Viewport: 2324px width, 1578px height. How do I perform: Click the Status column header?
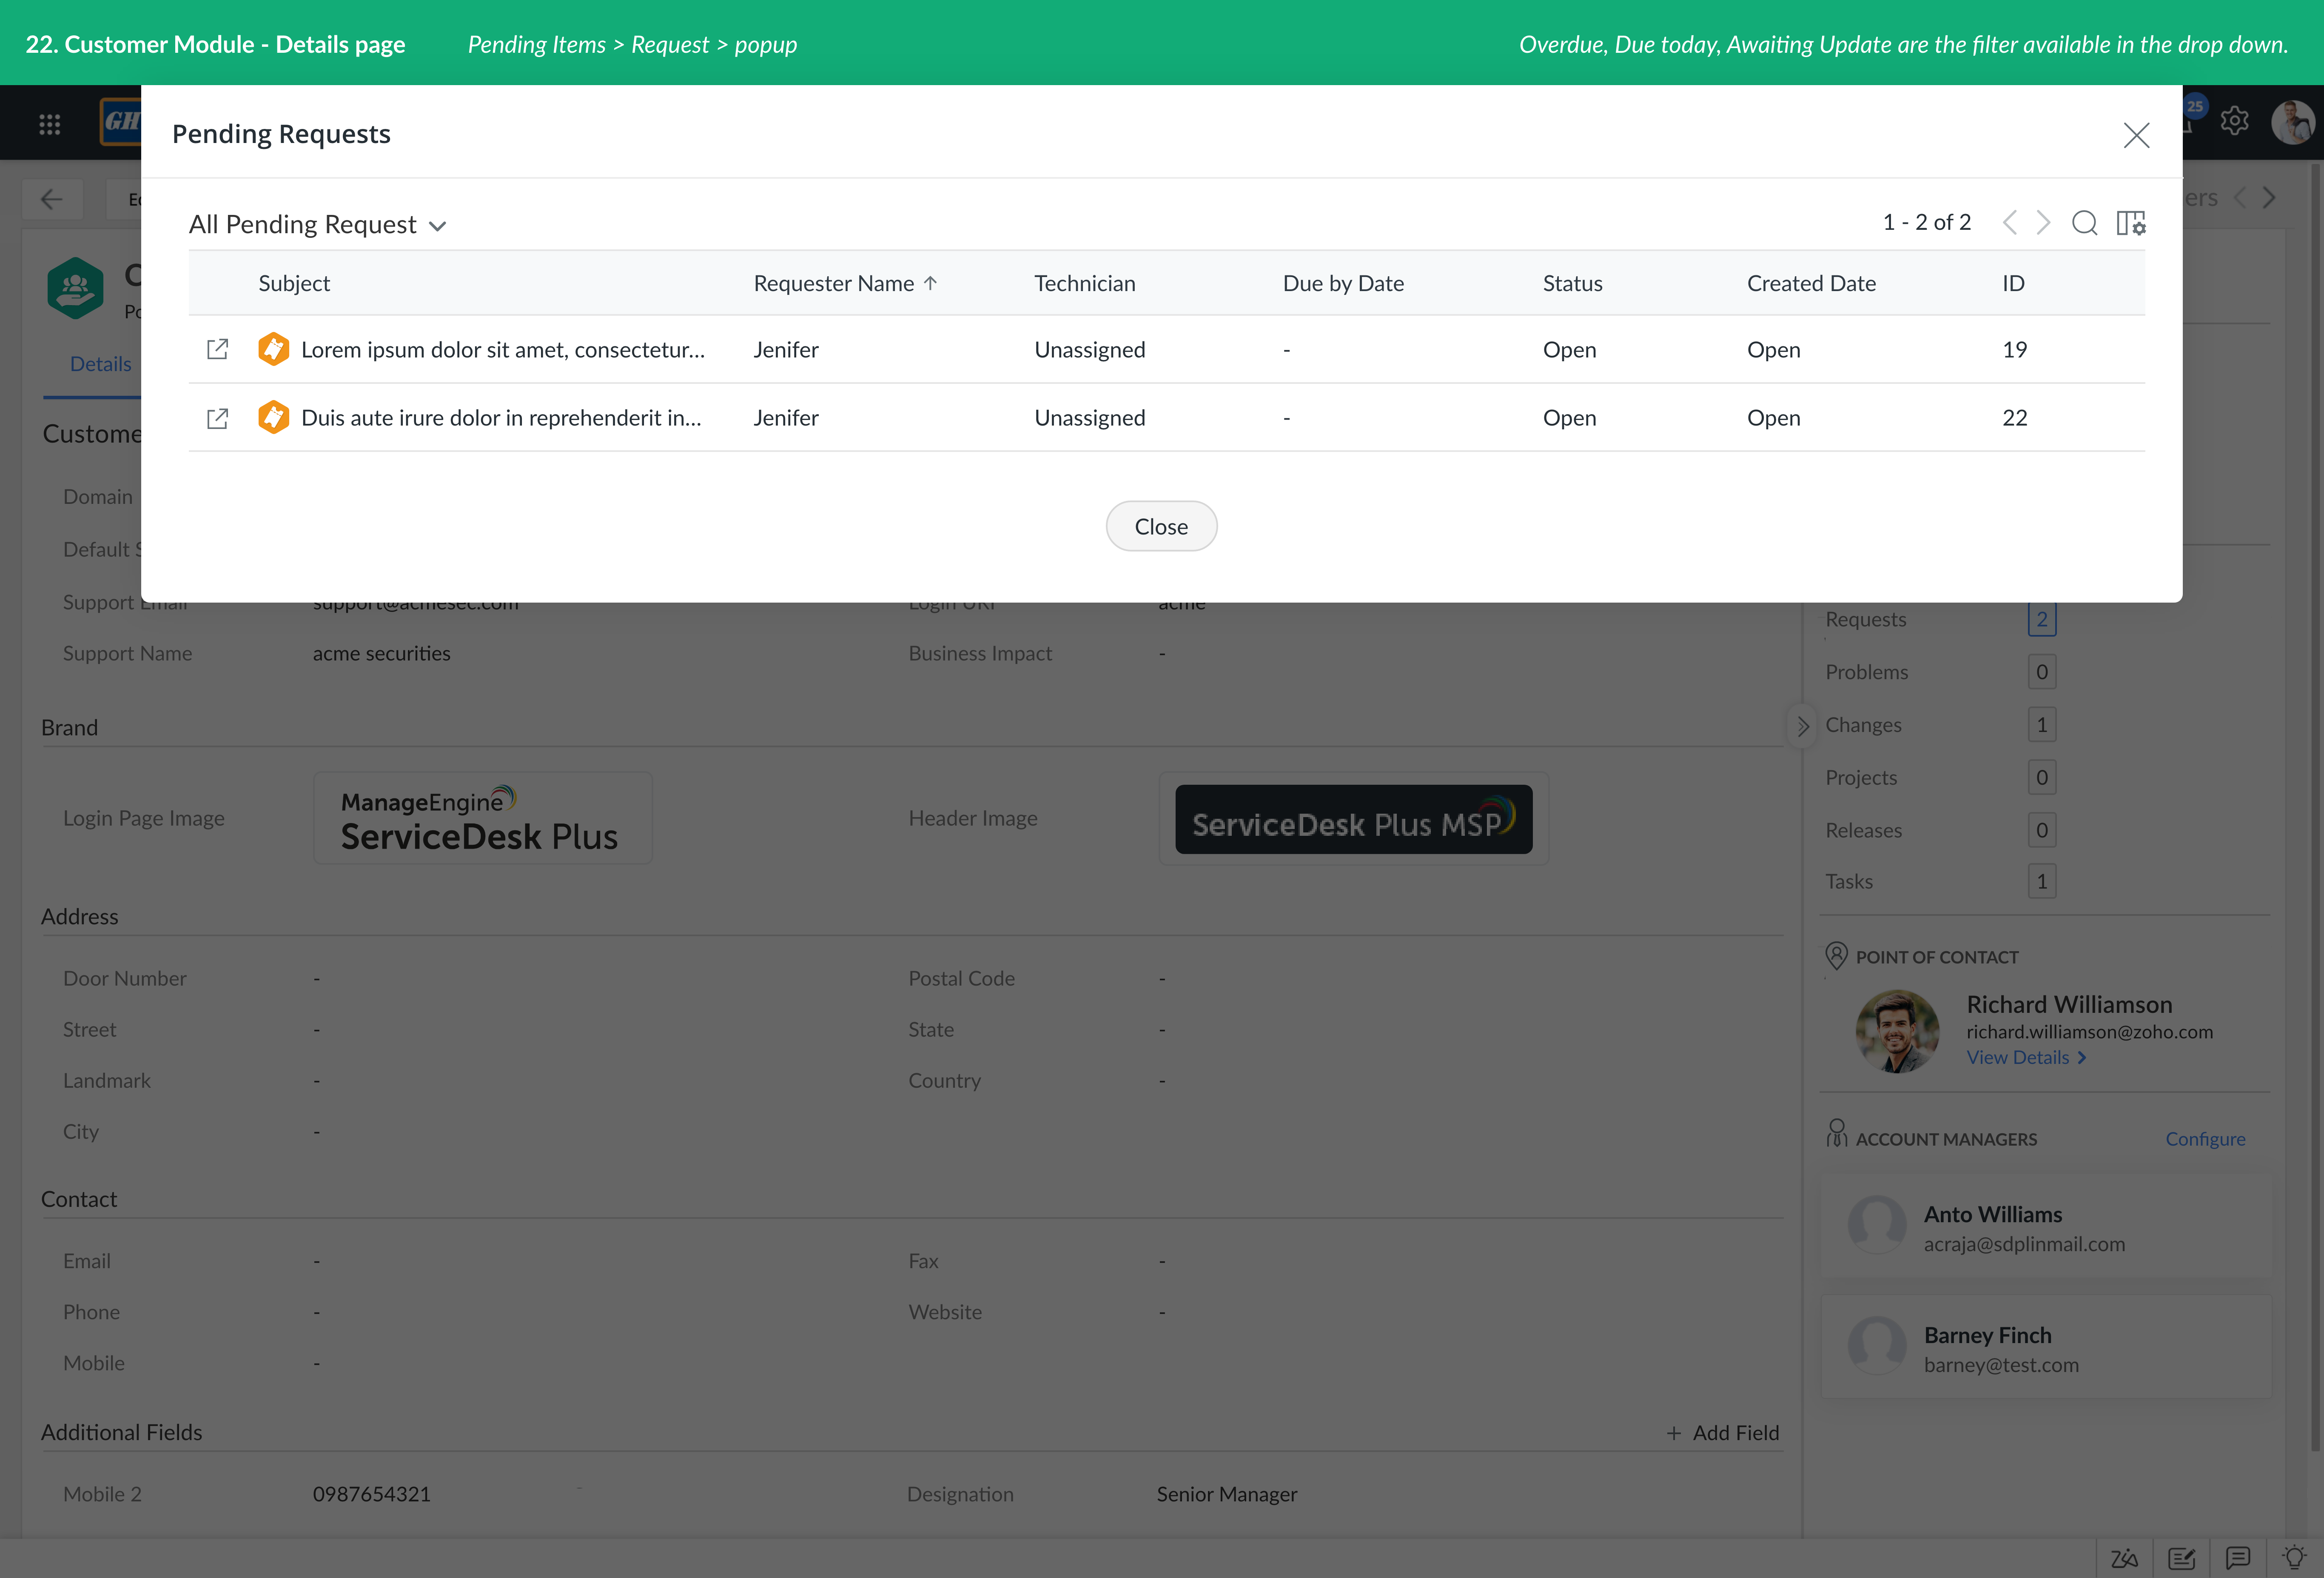(1572, 283)
